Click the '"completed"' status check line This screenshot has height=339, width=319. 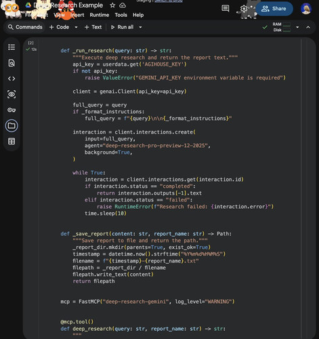[x=140, y=186]
